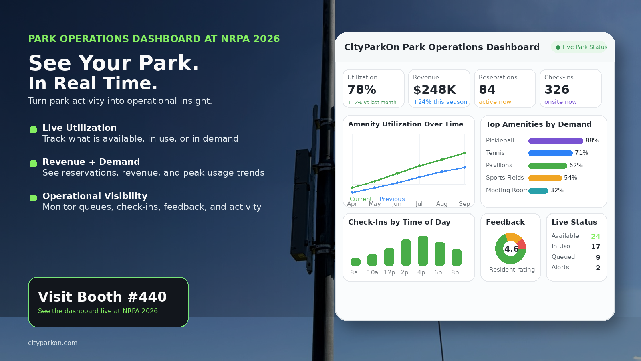Viewport: 641px width, 361px height.
Task: Click the Meeting Room 32% teal bar
Action: [538, 191]
